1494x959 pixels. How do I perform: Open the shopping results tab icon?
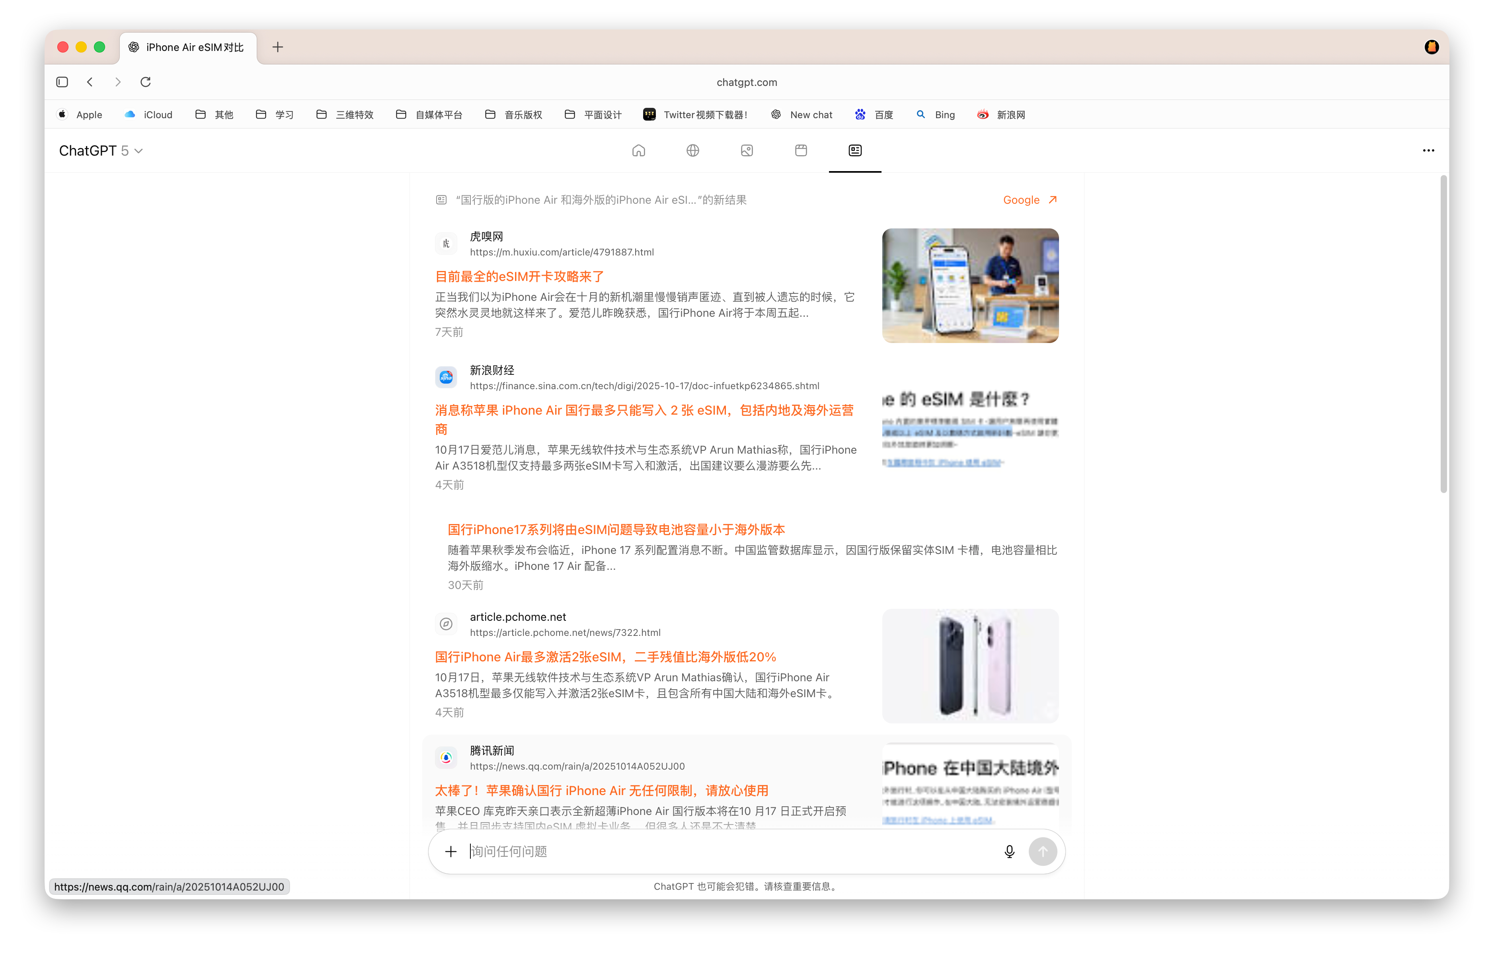point(801,151)
